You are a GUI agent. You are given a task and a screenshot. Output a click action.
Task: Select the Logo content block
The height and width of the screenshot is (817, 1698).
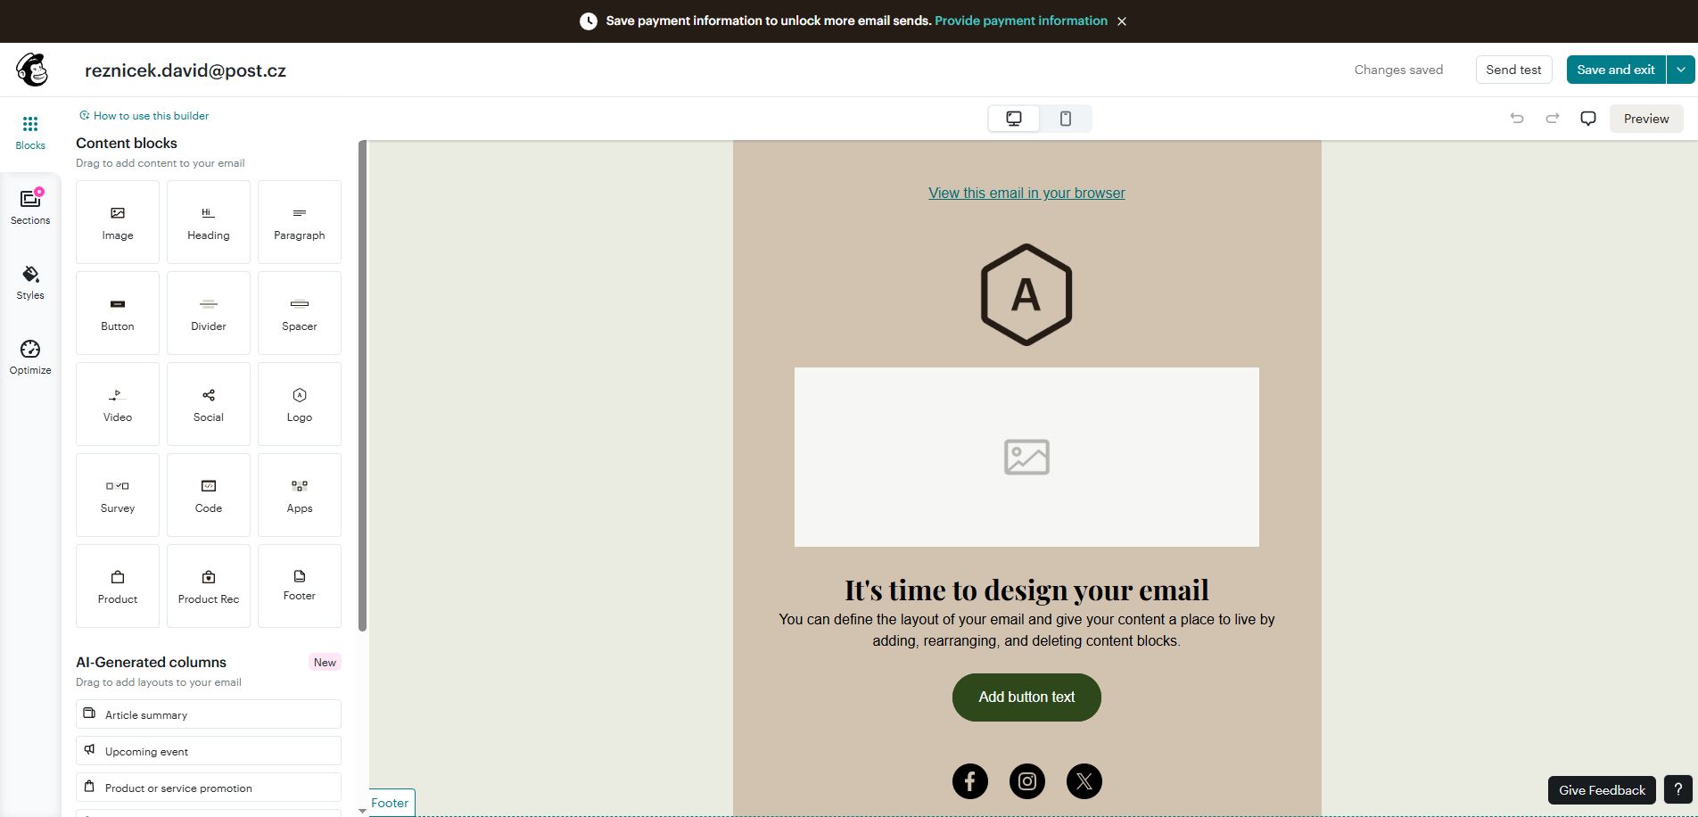[300, 404]
